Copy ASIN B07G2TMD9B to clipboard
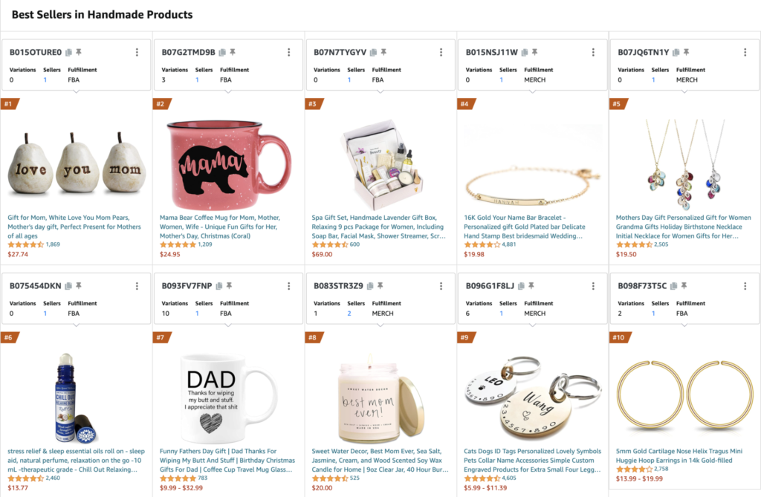 click(221, 52)
